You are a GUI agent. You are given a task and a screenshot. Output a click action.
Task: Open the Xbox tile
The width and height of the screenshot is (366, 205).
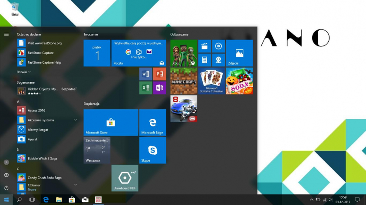click(184, 53)
